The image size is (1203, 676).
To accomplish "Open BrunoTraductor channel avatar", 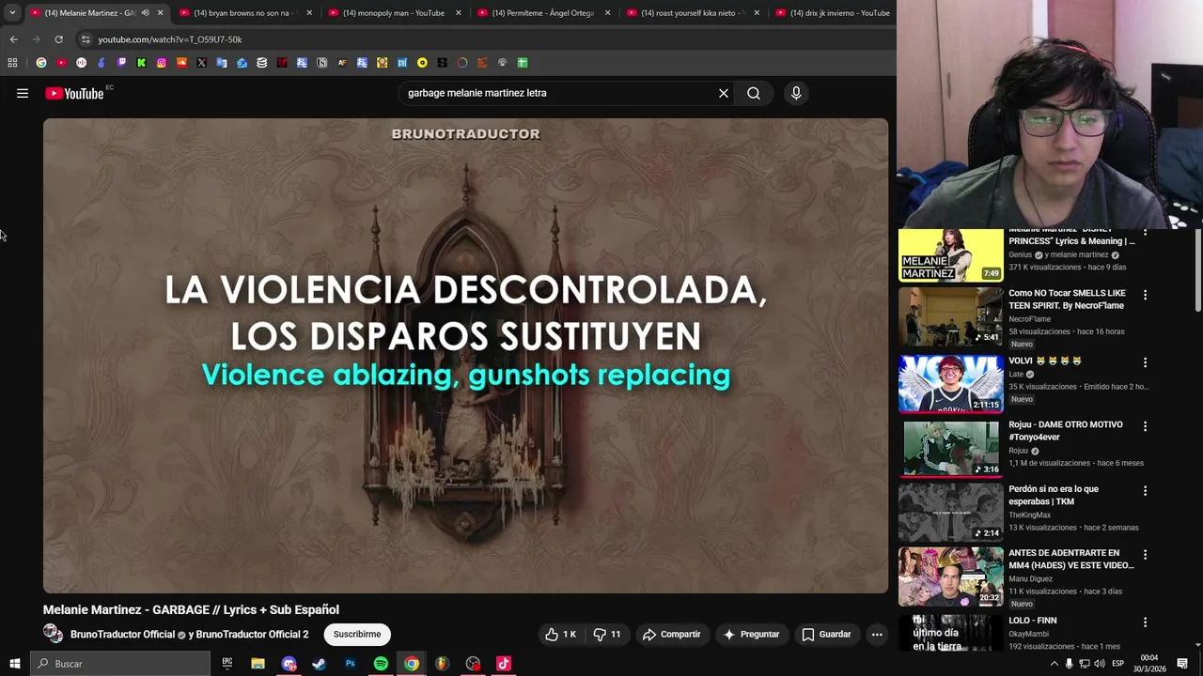I will pyautogui.click(x=53, y=635).
